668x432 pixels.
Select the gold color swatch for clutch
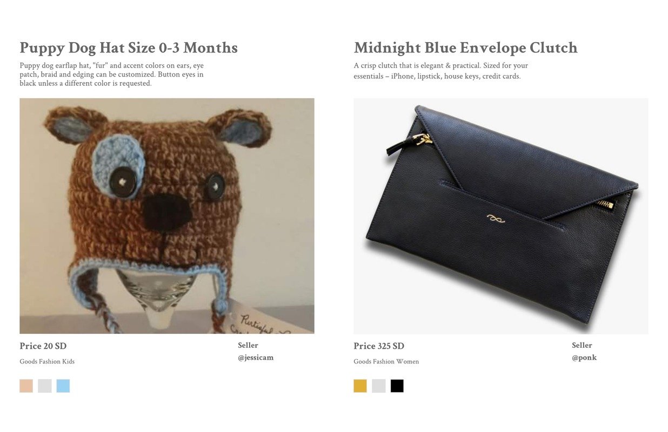coord(360,386)
